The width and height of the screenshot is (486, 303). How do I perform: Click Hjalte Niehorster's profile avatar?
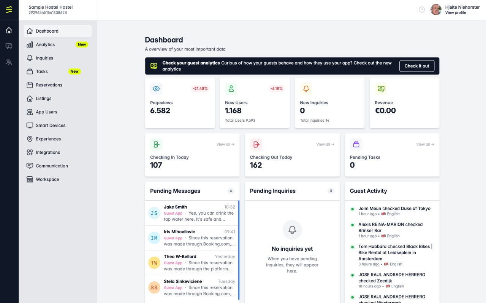[436, 9]
